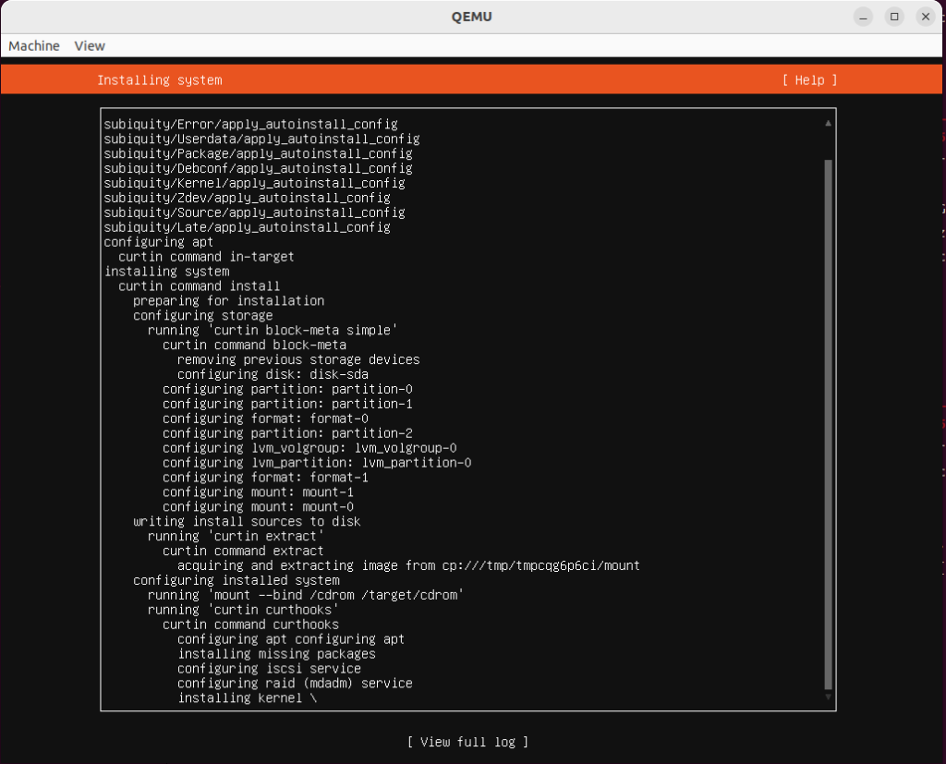The height and width of the screenshot is (764, 946).
Task: Maximize the QEMU window
Action: pyautogui.click(x=893, y=17)
